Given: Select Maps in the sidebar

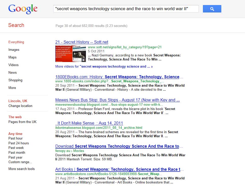Looking at the screenshot, I should pos(12,57).
